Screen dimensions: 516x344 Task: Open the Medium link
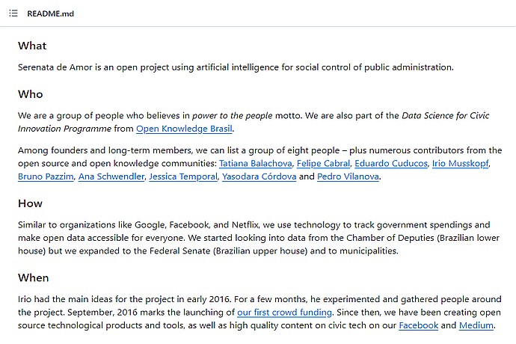pyautogui.click(x=476, y=325)
